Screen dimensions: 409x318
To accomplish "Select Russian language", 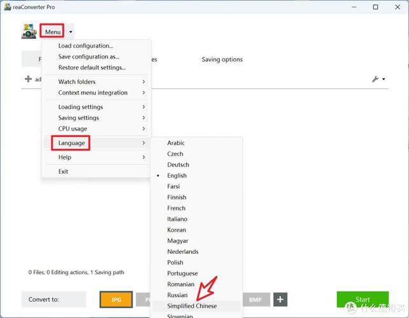I will 196,295.
